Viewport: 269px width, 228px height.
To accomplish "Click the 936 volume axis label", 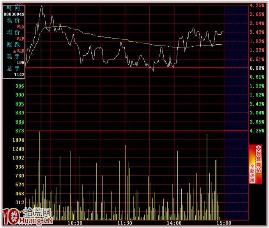I will pos(20,167).
